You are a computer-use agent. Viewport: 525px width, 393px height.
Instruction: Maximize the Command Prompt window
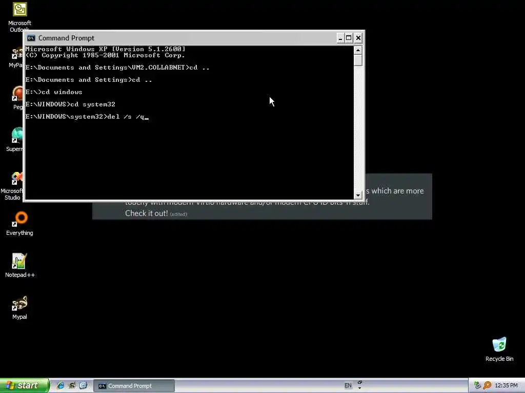point(349,38)
